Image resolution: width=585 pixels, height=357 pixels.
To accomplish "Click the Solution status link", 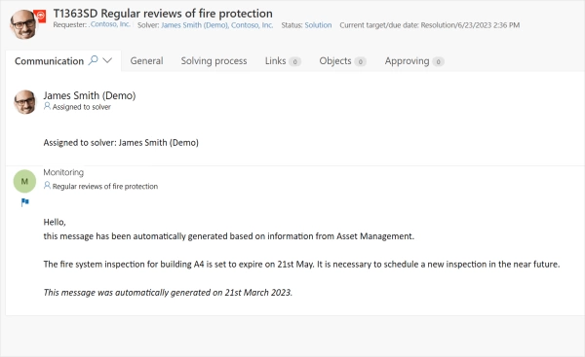I will tap(318, 25).
